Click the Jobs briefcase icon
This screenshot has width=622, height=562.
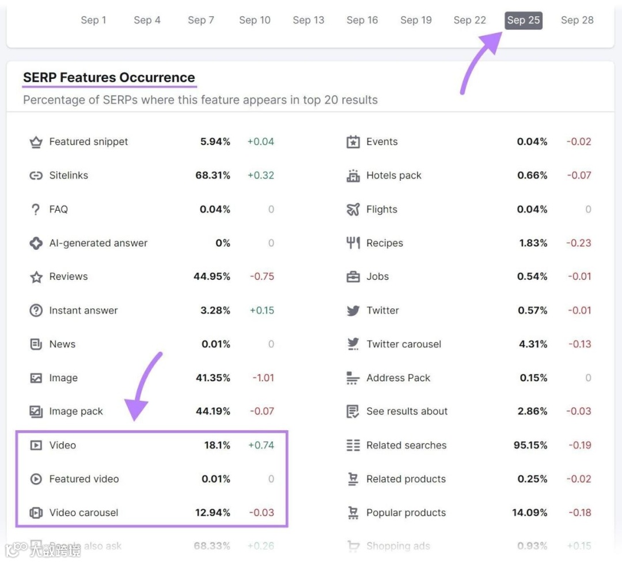(x=353, y=277)
